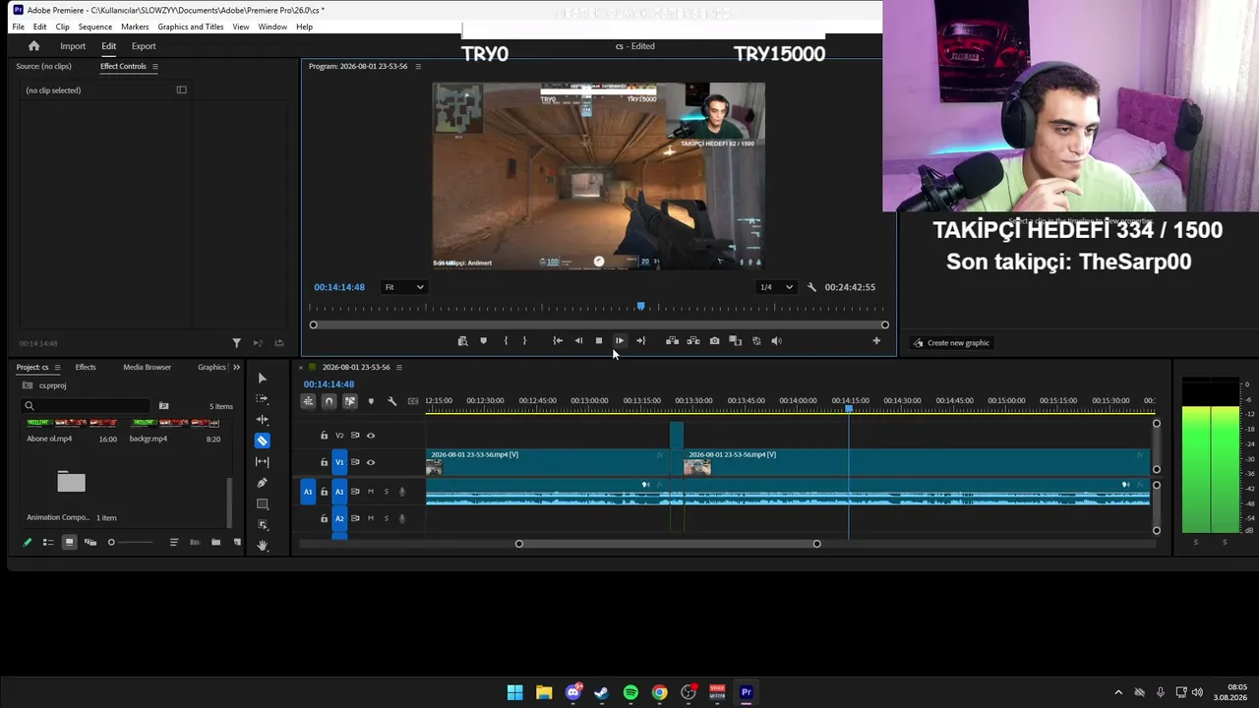
Task: Select the Rectangle tool
Action: pos(262,503)
